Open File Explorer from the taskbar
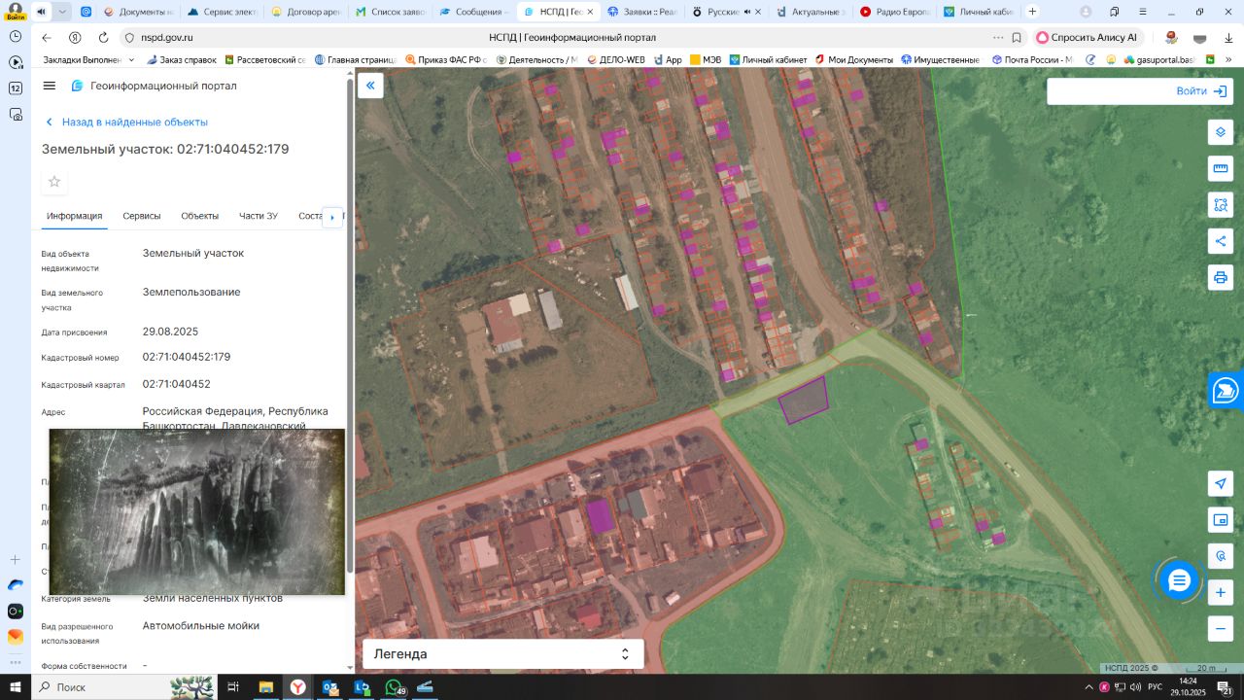1244x700 pixels. click(x=265, y=686)
